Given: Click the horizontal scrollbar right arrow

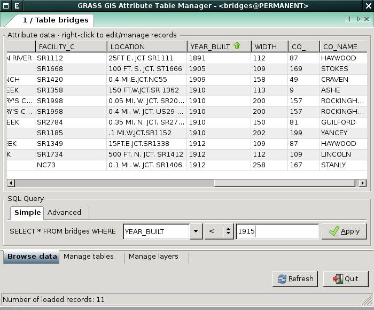Looking at the screenshot, I should [x=363, y=183].
